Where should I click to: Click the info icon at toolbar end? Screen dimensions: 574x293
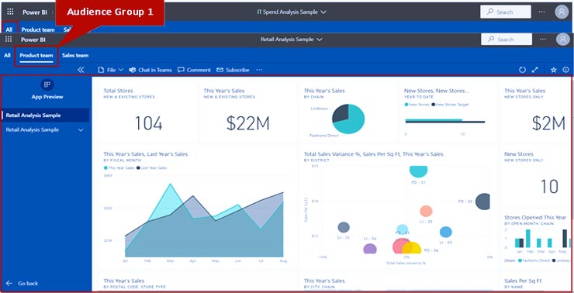point(566,70)
